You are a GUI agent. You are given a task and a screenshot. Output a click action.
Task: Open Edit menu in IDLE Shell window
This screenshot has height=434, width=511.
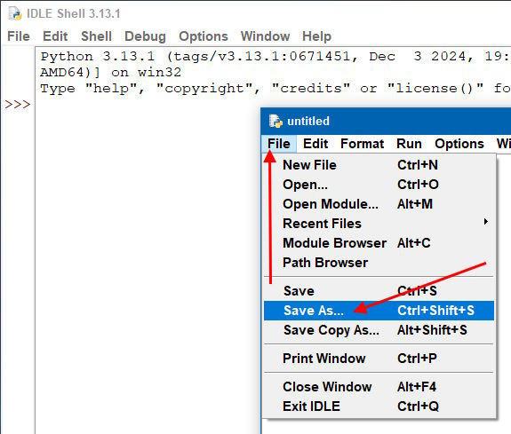[x=55, y=36]
